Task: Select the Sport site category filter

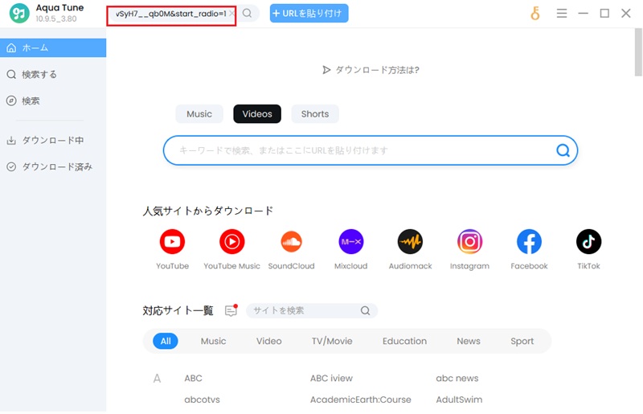Action: (x=522, y=341)
